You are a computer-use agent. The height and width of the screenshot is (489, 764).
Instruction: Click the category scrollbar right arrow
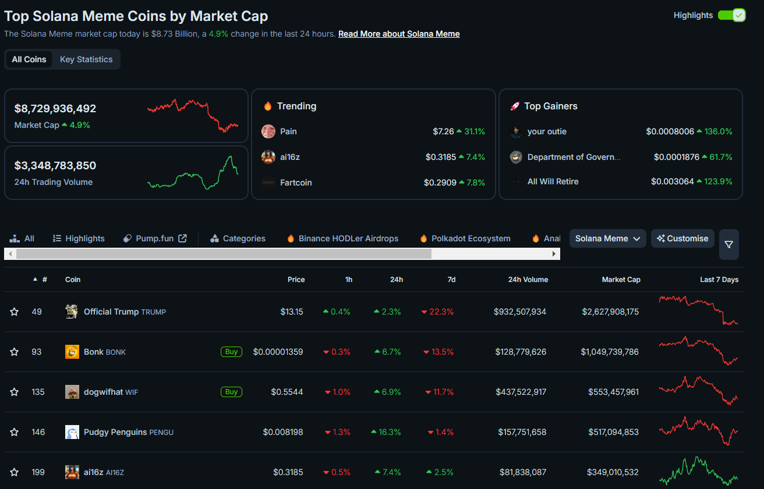click(554, 254)
